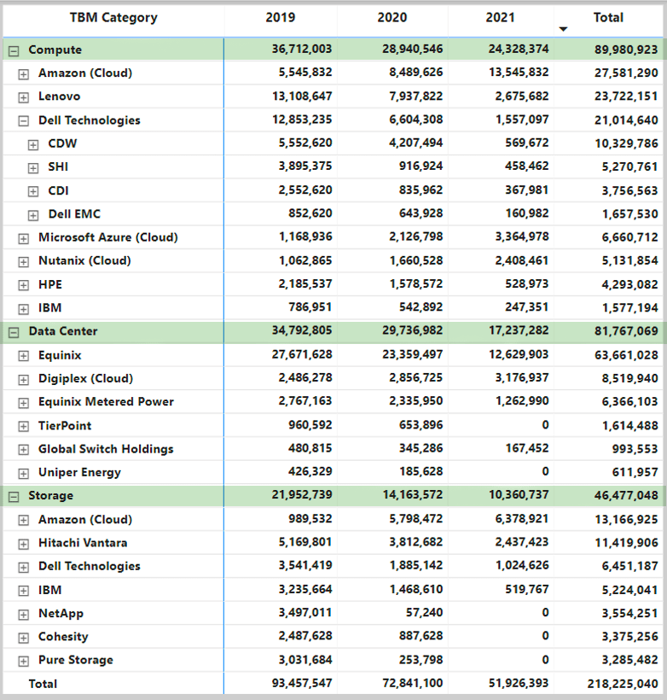Click the sort arrow beside Total header
The width and height of the screenshot is (667, 700).
[562, 30]
